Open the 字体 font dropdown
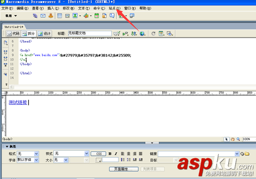The width and height of the screenshot is (256, 179). point(37,160)
